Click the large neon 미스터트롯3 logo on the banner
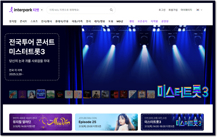This screenshot has height=137, width=217. point(183,91)
